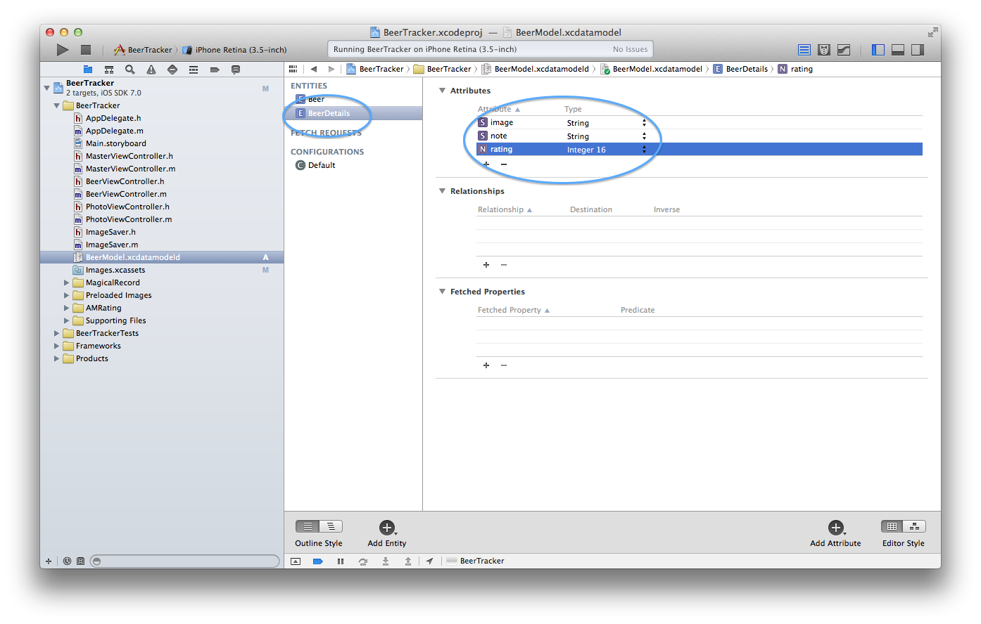Image resolution: width=981 pixels, height=624 pixels.
Task: Remove a fetched property with the minus button
Action: (504, 365)
